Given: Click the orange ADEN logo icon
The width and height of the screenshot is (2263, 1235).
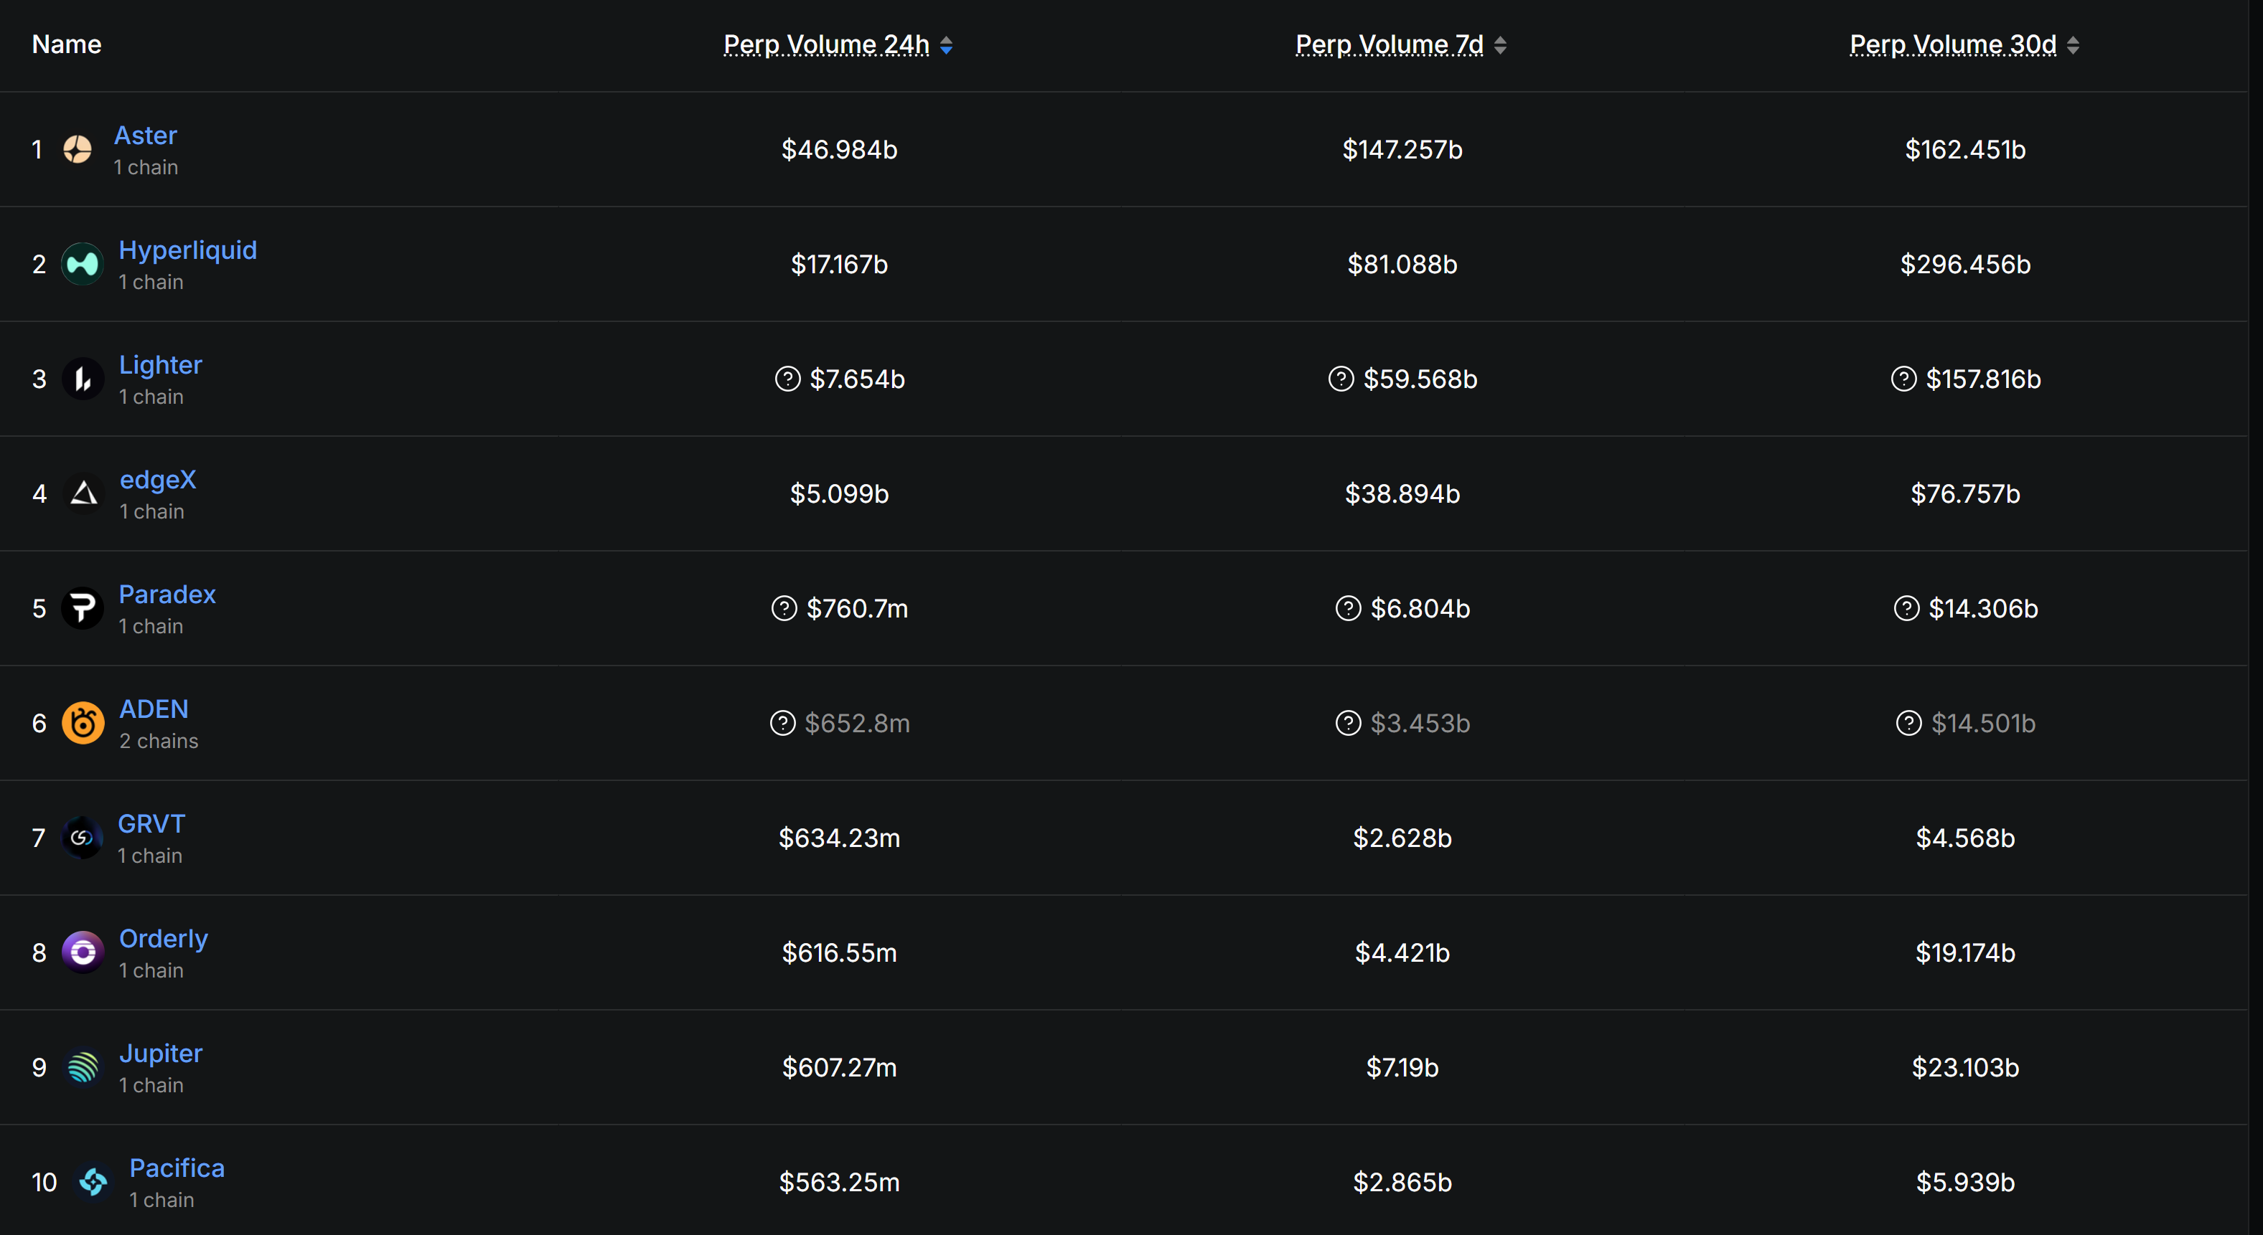Looking at the screenshot, I should point(83,723).
